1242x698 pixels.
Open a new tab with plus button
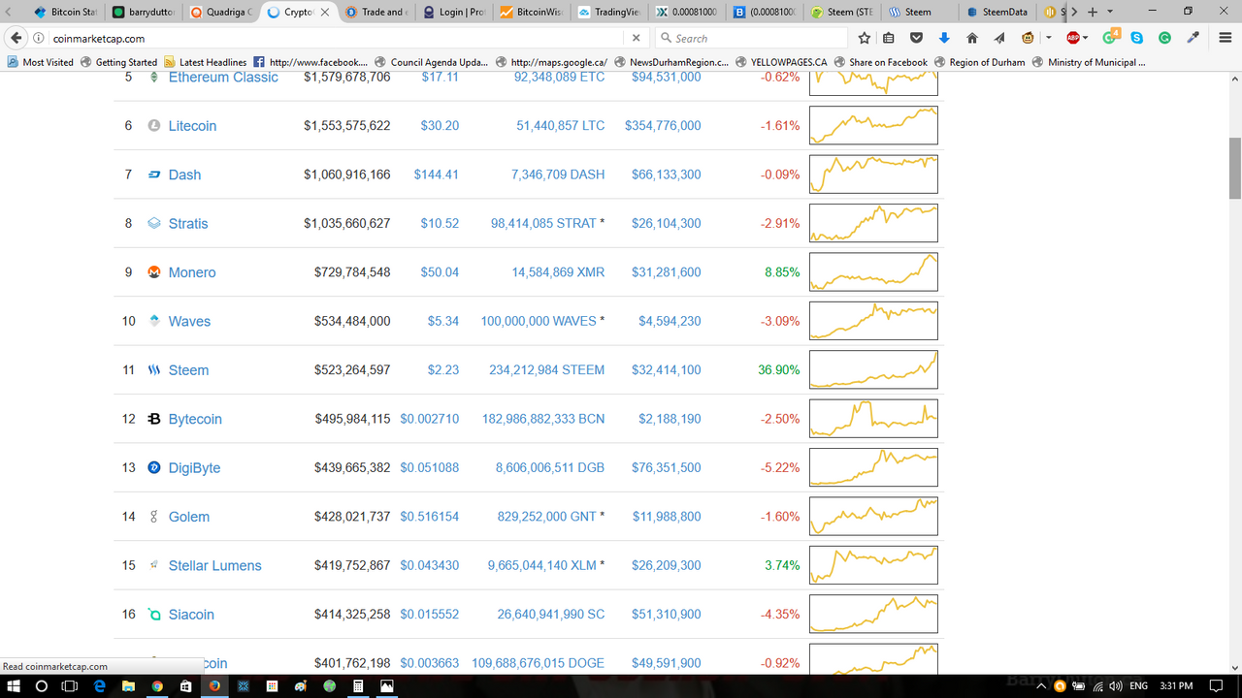tap(1093, 12)
